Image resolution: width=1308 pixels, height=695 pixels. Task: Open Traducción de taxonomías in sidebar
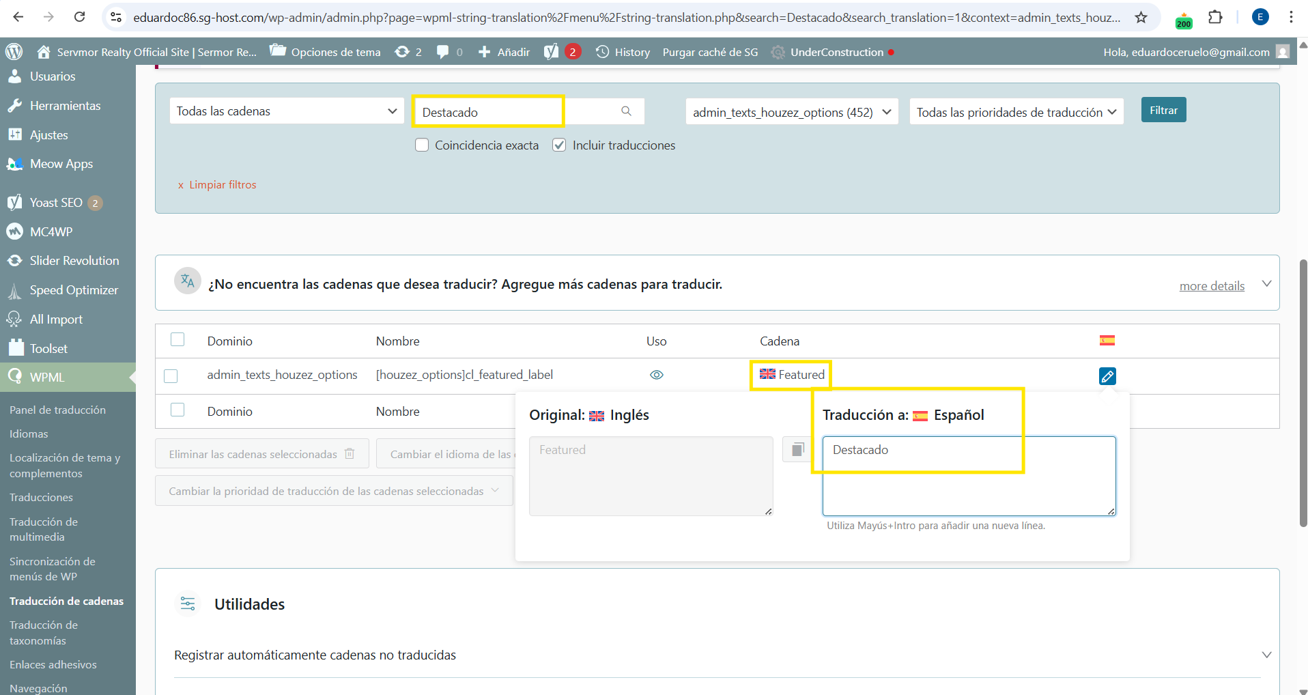[x=44, y=633]
